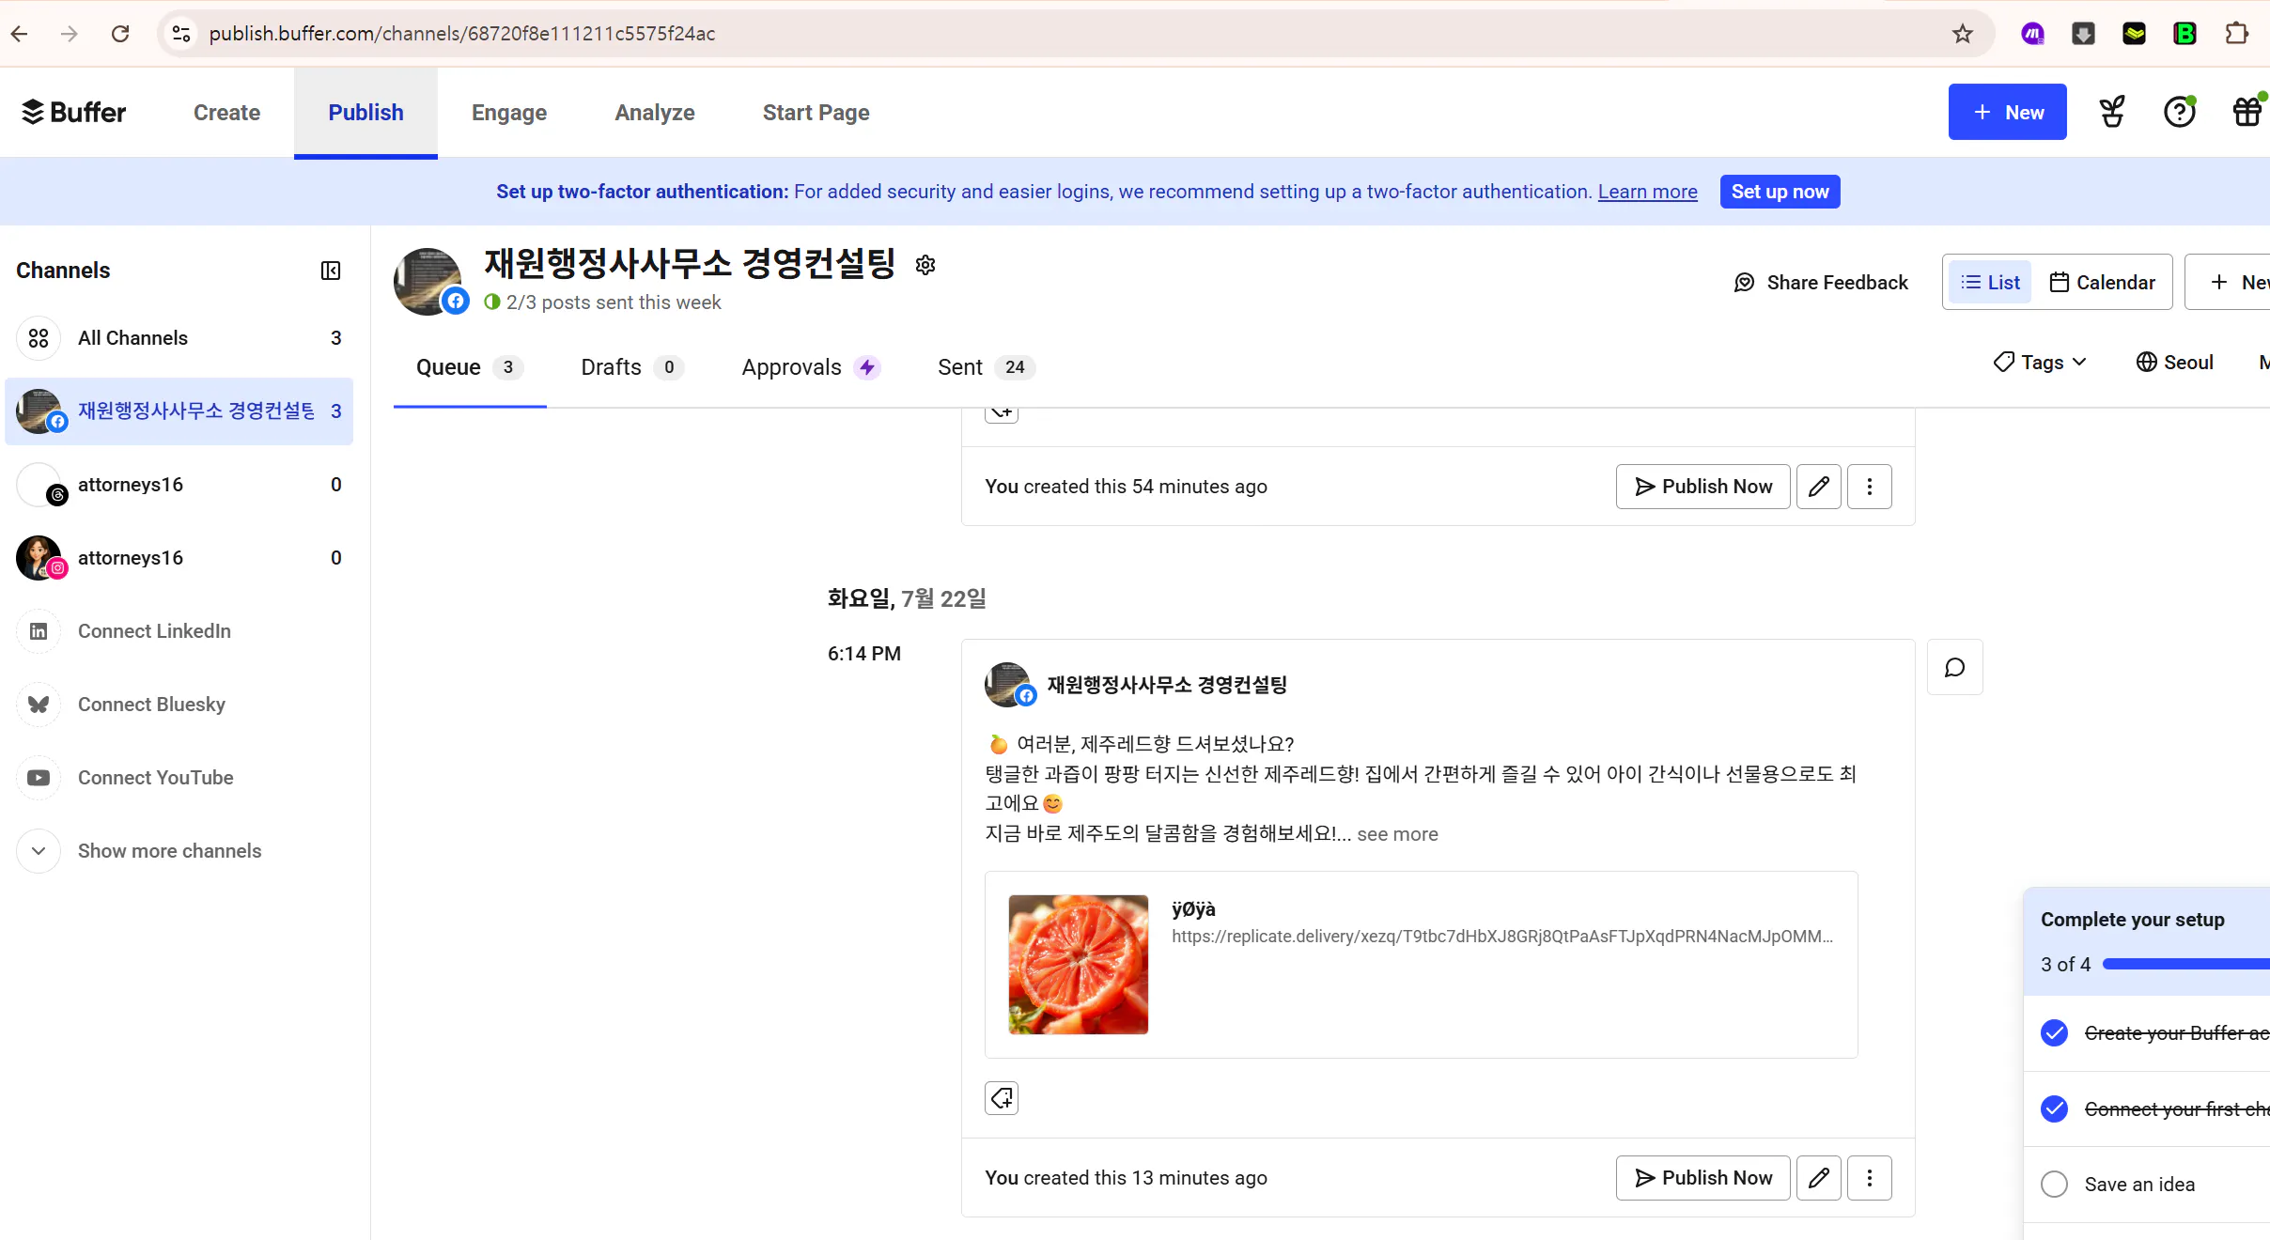Bookmark this page with the star icon
The height and width of the screenshot is (1240, 2270).
click(x=1962, y=34)
